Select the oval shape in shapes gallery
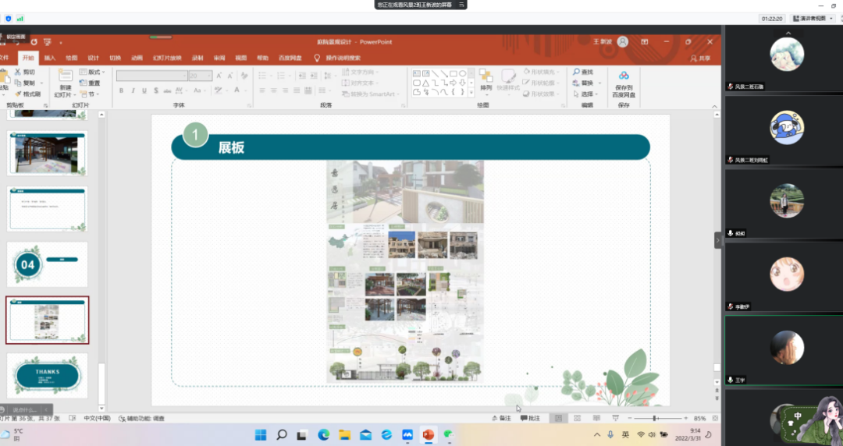 click(x=462, y=73)
